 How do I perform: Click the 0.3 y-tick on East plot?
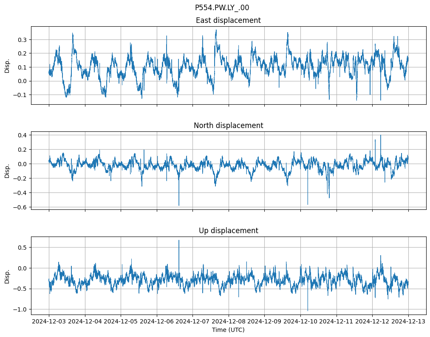point(21,39)
